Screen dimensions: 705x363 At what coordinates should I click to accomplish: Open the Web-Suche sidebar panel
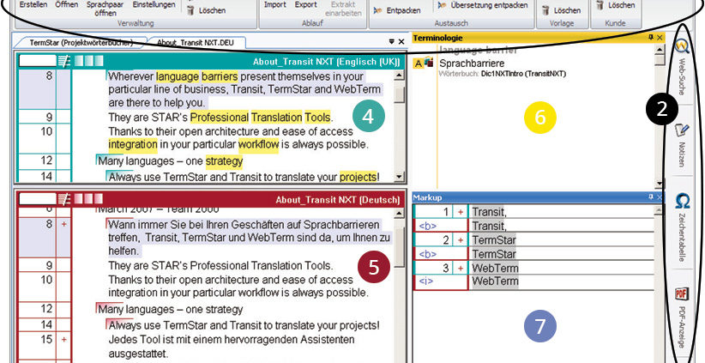682,69
